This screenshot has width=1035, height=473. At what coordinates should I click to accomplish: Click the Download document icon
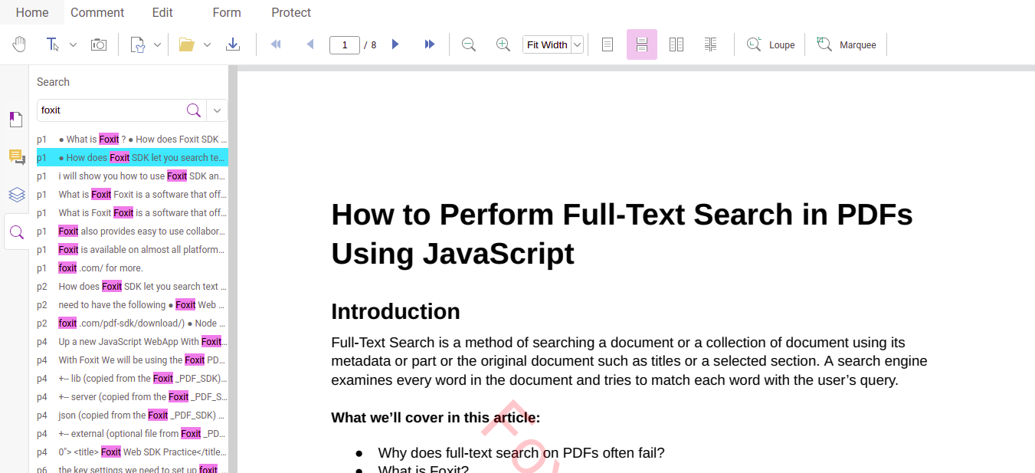(x=234, y=44)
